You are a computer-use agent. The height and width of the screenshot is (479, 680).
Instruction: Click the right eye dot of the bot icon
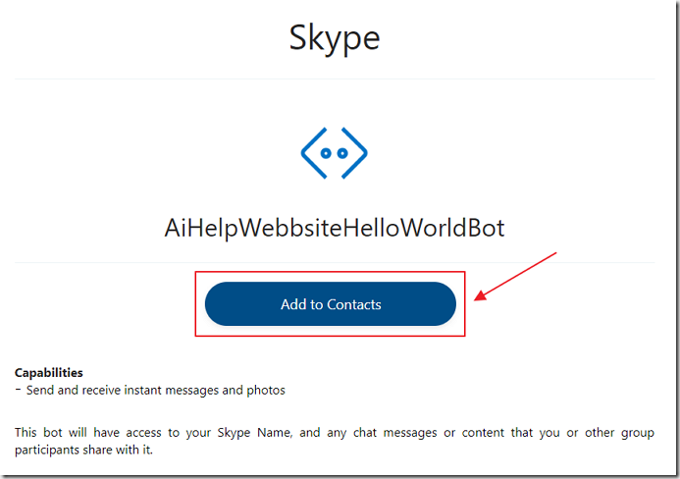342,153
